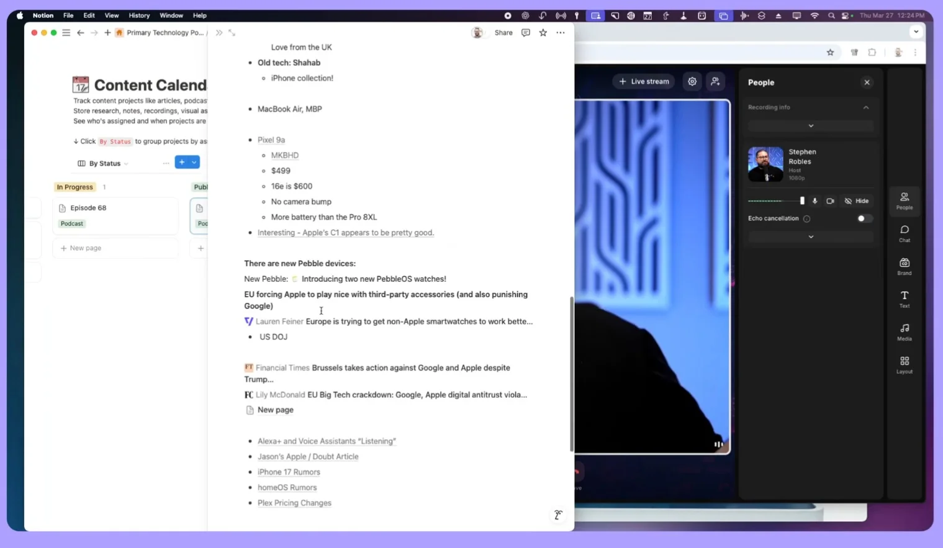Add the page to favorites with star
This screenshot has height=548, width=943.
[x=543, y=33]
